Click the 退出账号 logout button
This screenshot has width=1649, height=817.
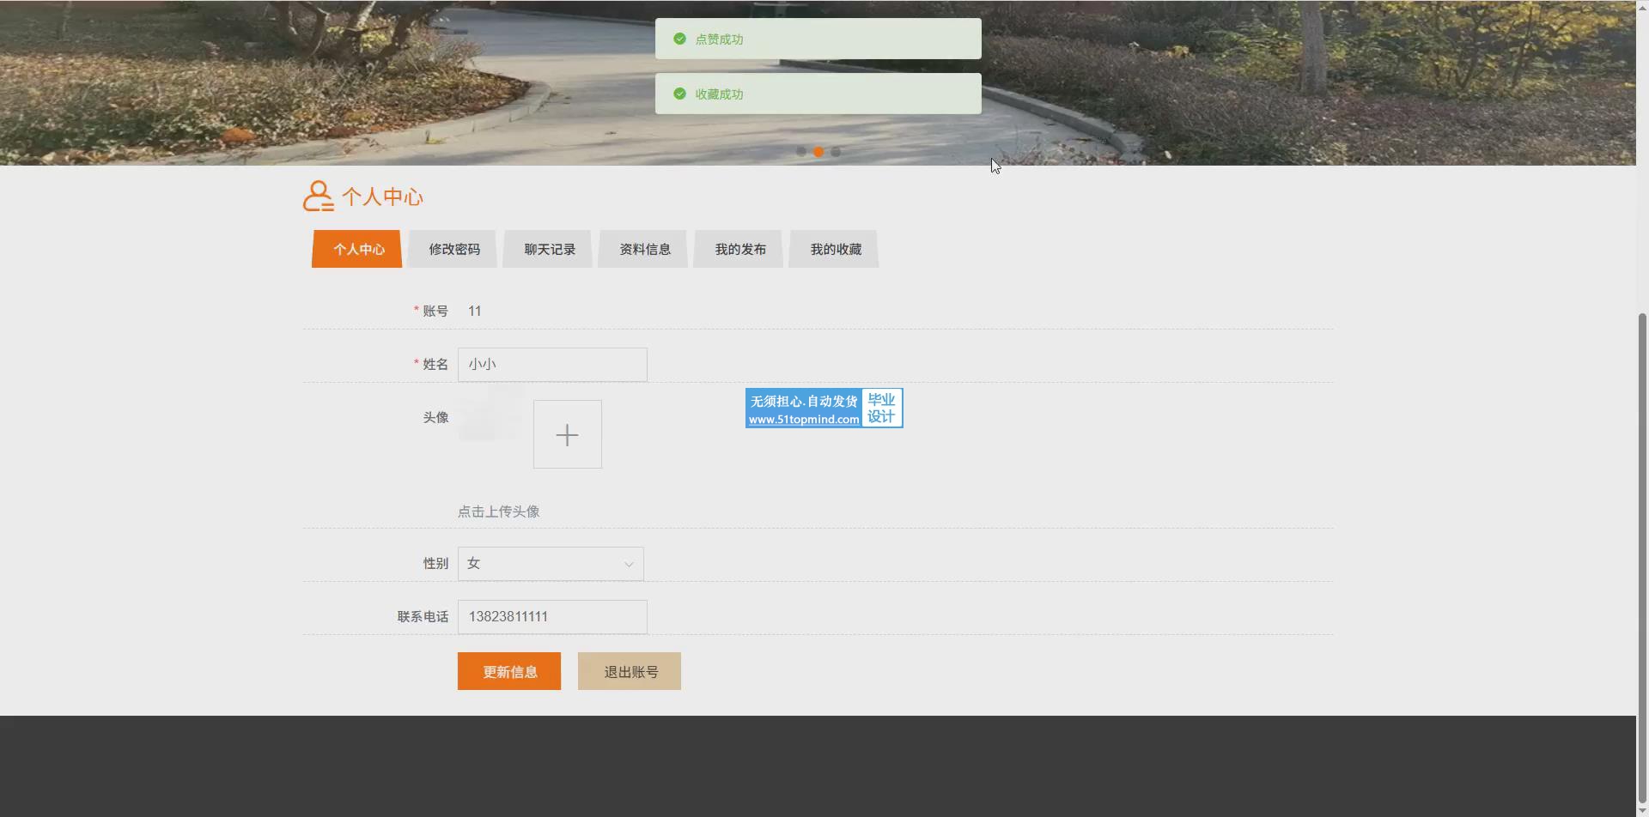pyautogui.click(x=629, y=671)
